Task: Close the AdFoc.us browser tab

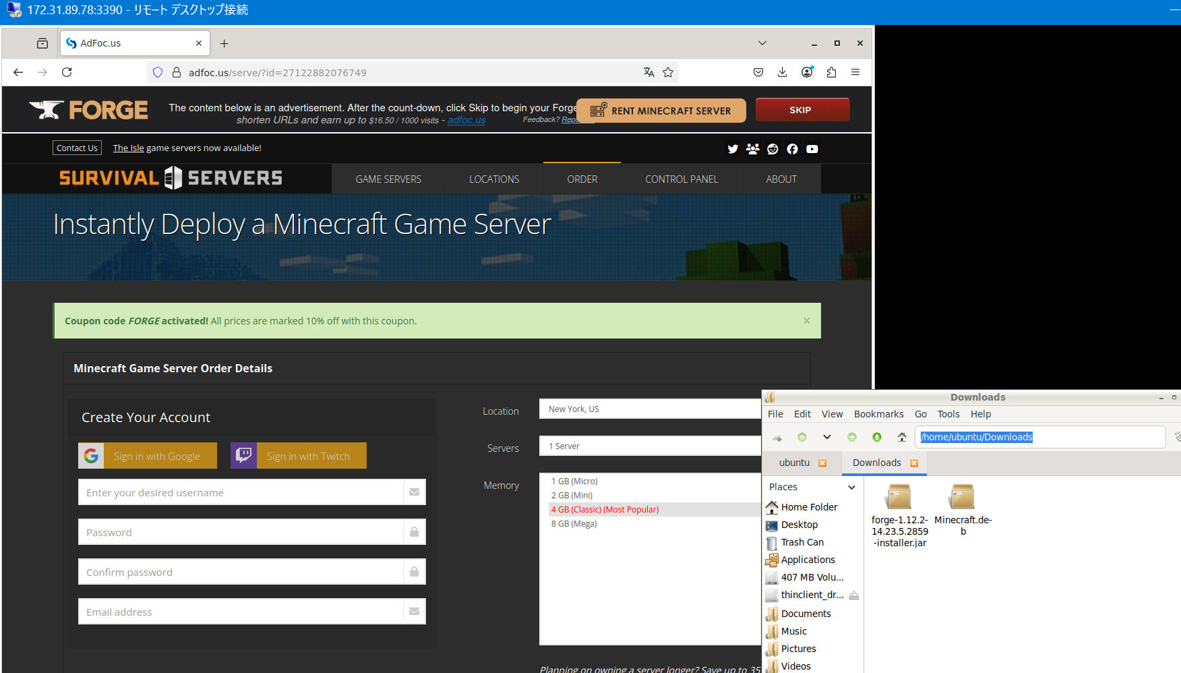Action: point(199,43)
